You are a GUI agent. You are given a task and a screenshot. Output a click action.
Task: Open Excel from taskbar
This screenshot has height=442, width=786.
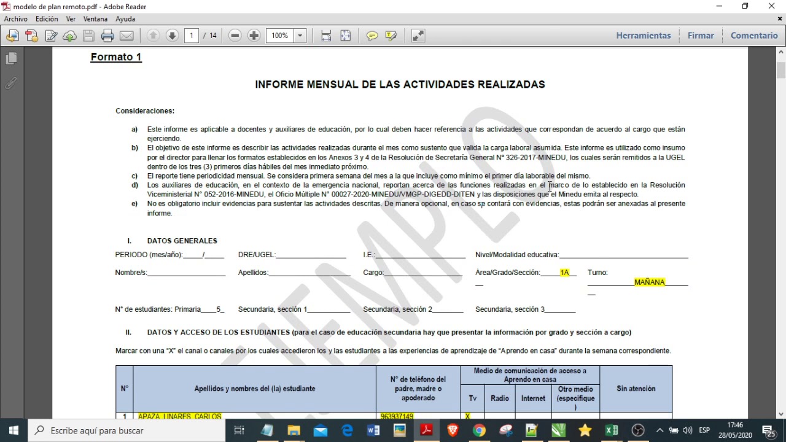click(612, 430)
